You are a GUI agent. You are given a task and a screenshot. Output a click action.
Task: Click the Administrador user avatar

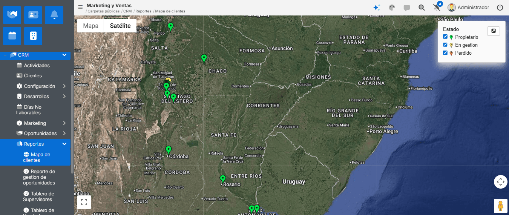[451, 8]
